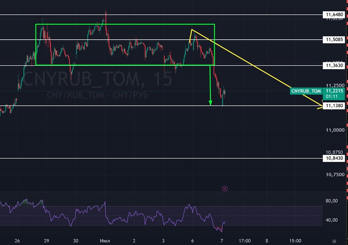
Task: Click the green rectangle's top border
Action: 125,24
